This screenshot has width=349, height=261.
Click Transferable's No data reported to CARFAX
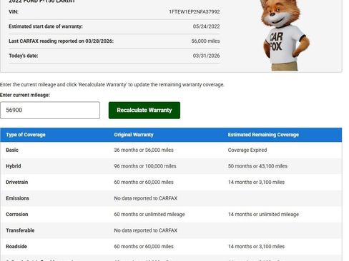click(145, 230)
